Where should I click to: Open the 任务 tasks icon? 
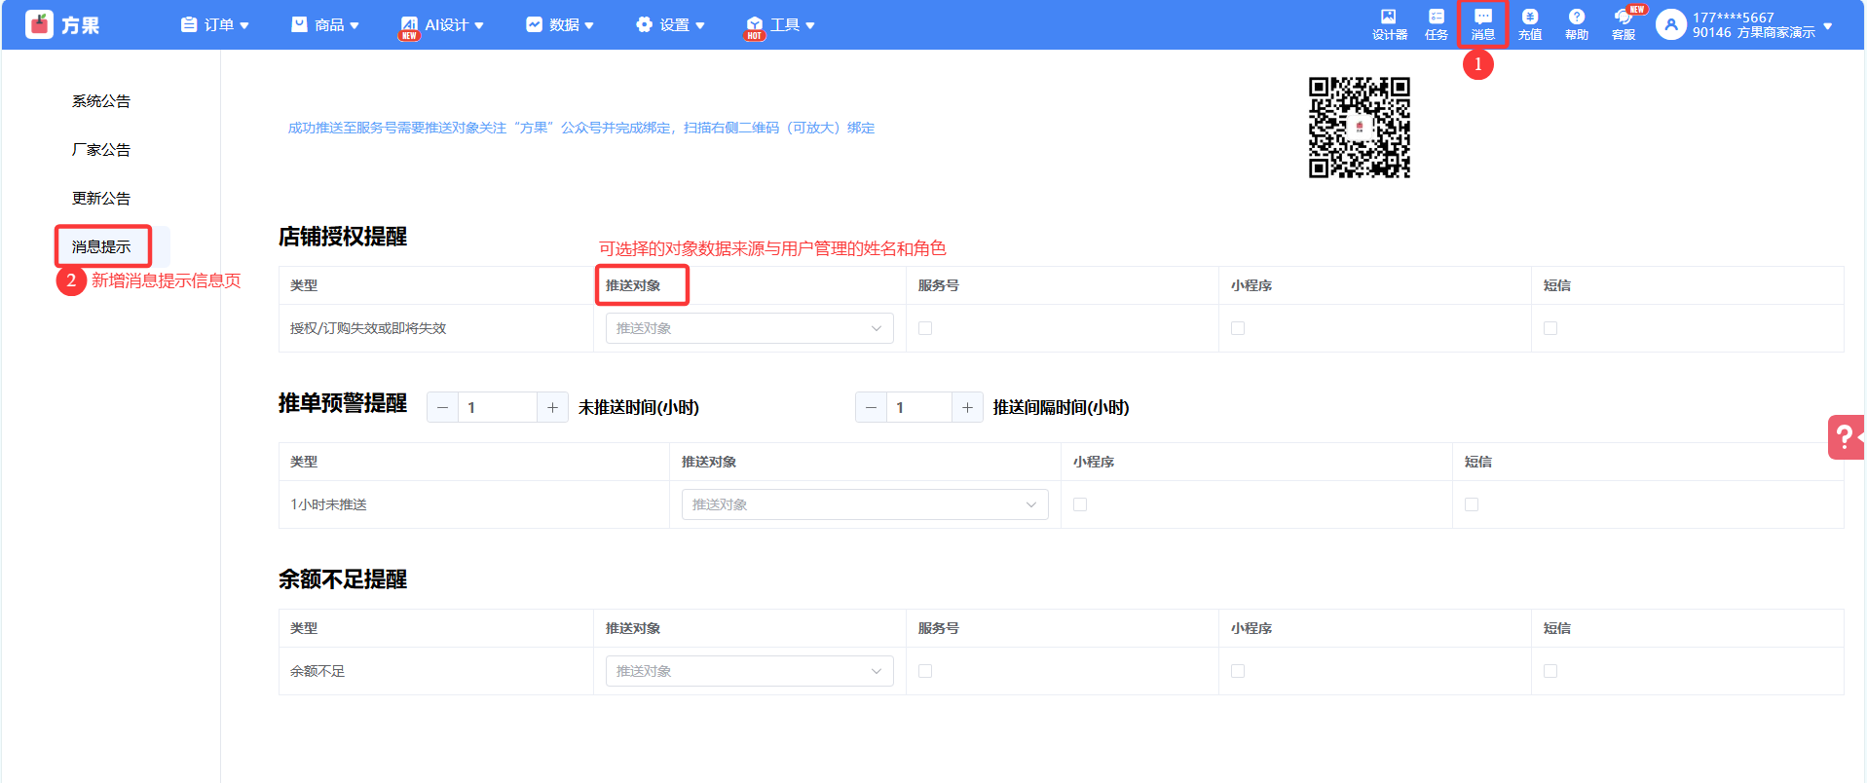point(1436,24)
